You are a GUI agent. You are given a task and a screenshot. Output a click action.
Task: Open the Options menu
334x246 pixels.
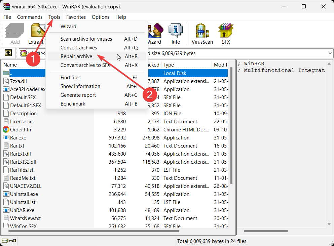(x=101, y=17)
